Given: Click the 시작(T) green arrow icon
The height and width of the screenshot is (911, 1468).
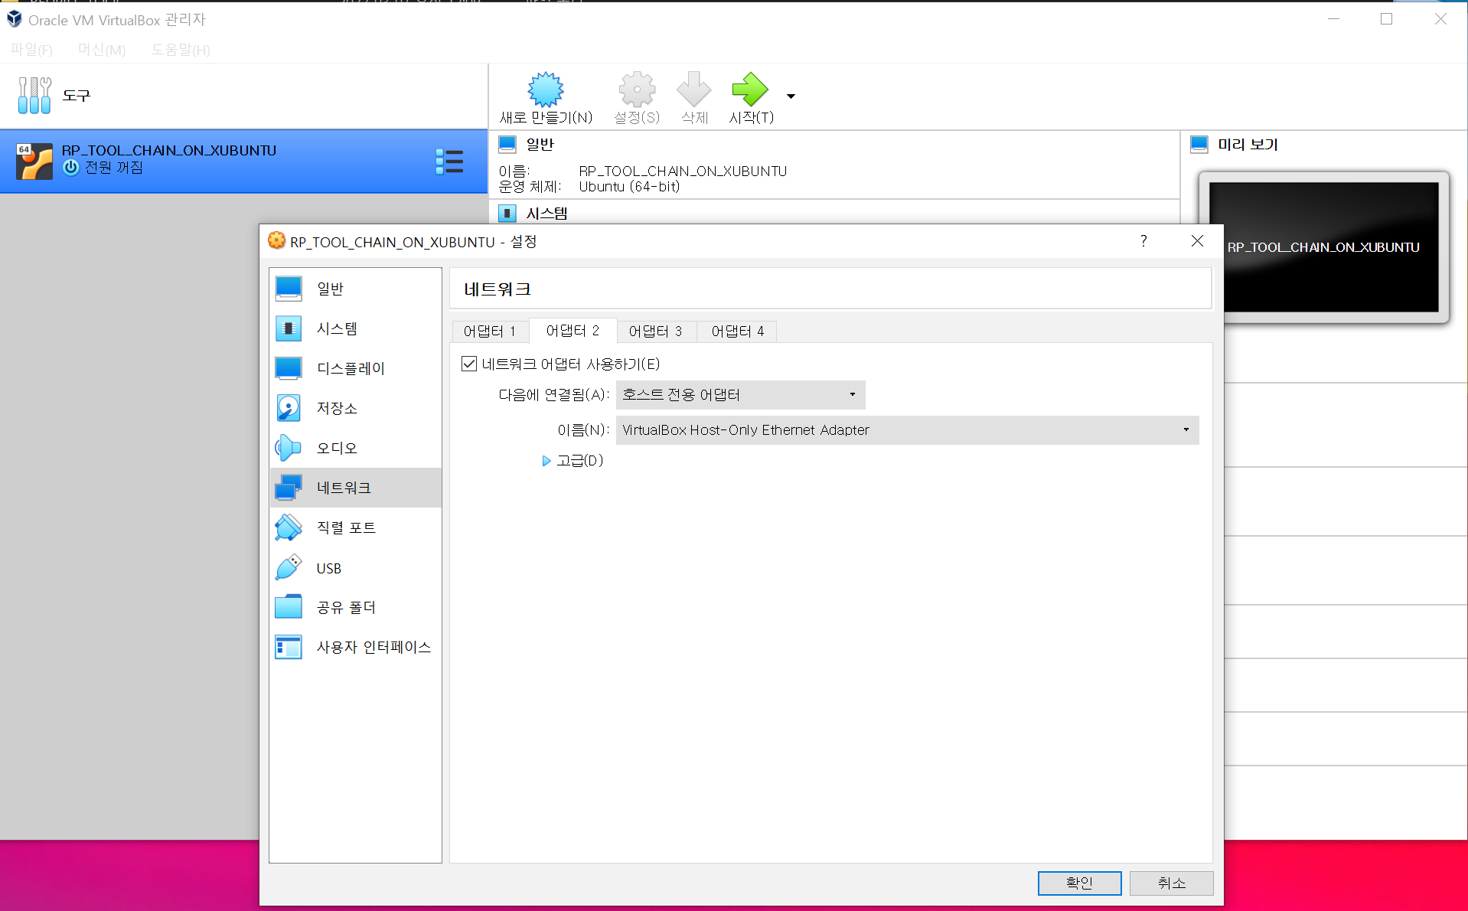Looking at the screenshot, I should 750,90.
